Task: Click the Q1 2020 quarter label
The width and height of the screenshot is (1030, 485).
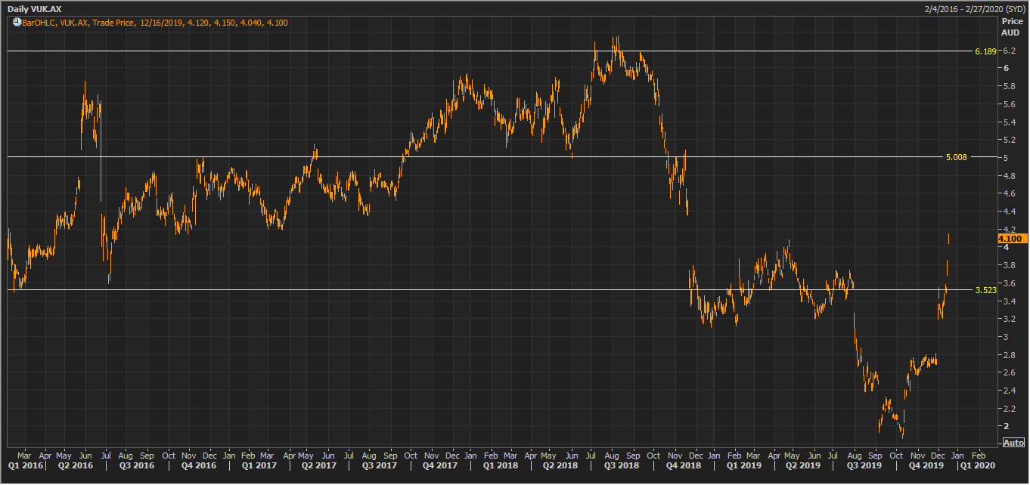Action: click(x=976, y=466)
